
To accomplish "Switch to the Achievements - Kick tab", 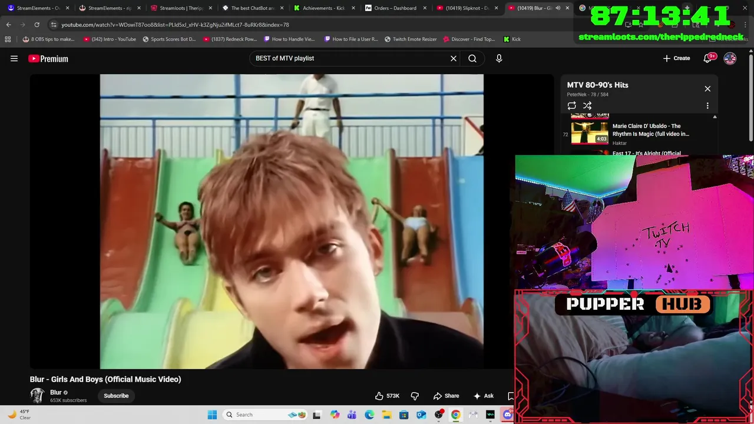I will click(323, 8).
